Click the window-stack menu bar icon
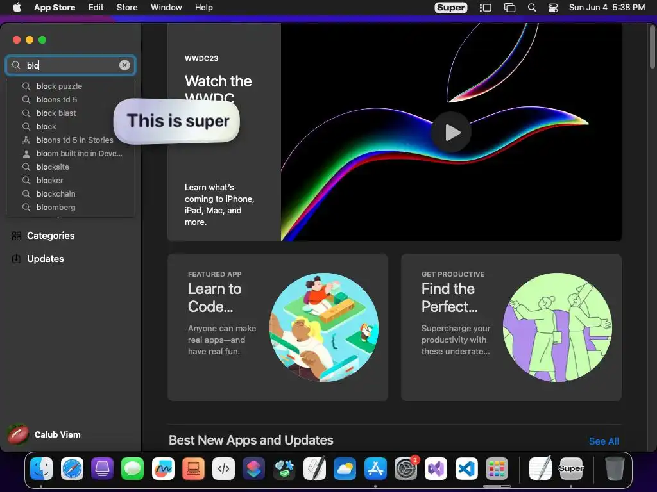This screenshot has height=492, width=657. (x=509, y=8)
